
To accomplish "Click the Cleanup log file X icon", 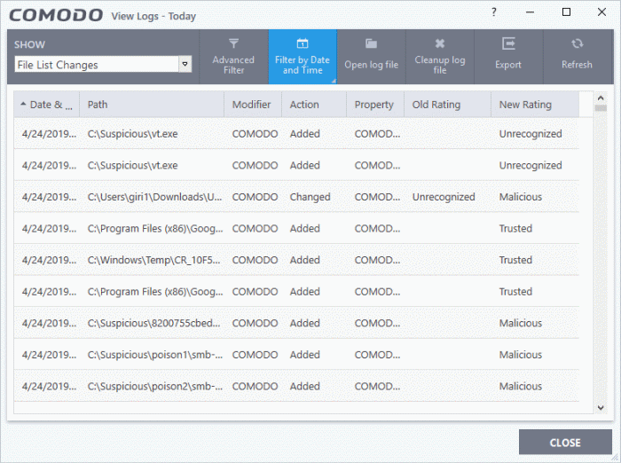I will (440, 43).
